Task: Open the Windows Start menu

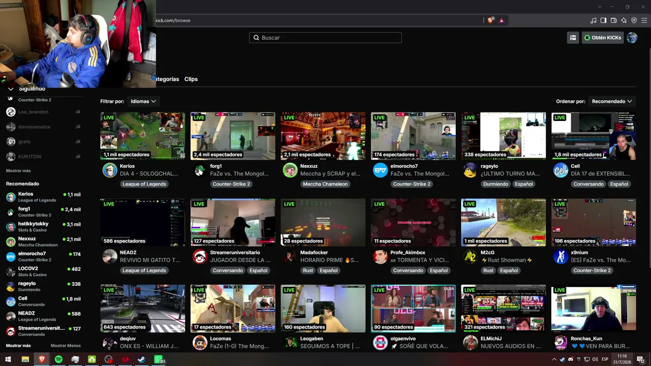Action: pos(8,359)
